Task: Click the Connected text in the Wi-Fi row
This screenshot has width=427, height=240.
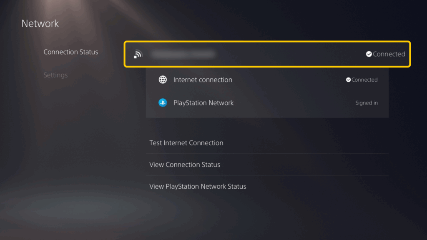Action: (x=389, y=54)
